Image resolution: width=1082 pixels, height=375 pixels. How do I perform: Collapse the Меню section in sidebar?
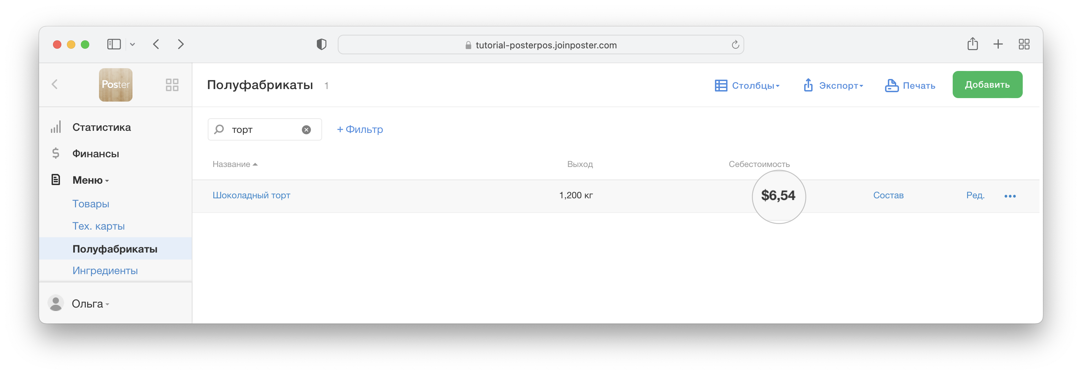click(90, 180)
